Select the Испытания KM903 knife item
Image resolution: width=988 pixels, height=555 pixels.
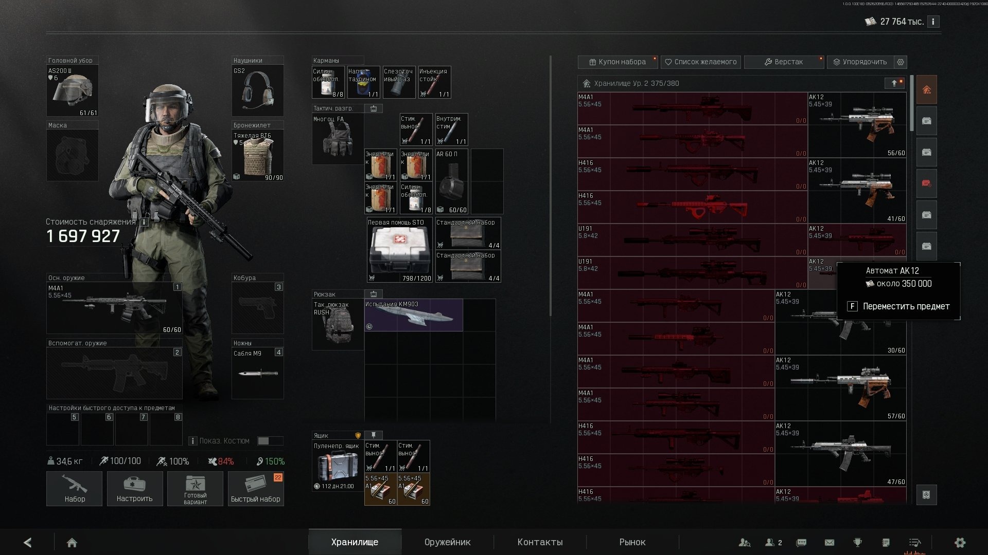(x=414, y=315)
